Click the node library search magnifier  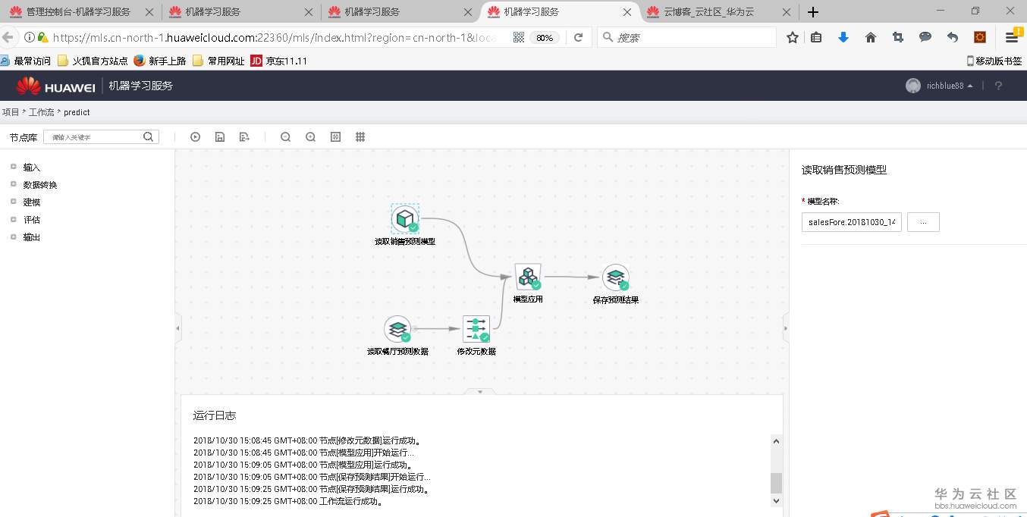click(x=149, y=137)
